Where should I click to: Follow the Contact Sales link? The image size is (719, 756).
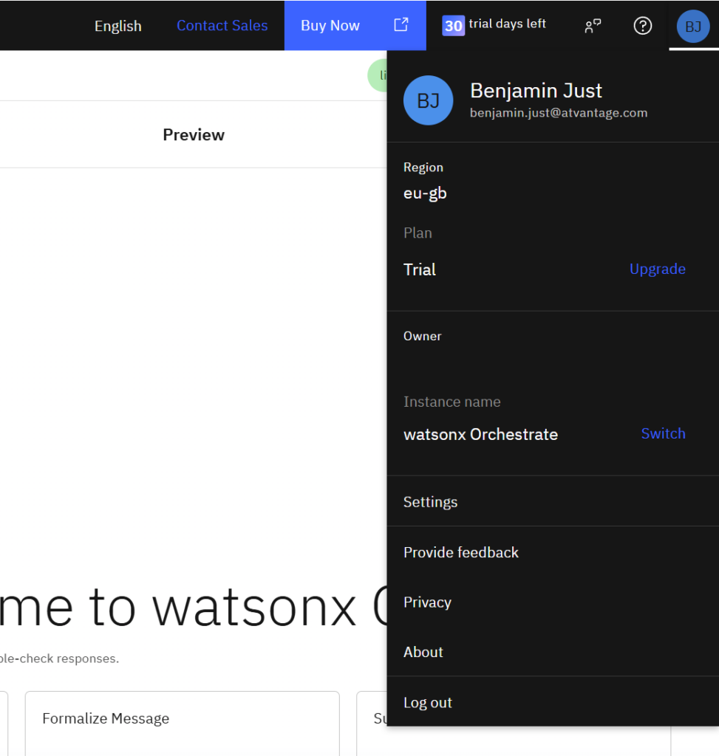point(222,26)
